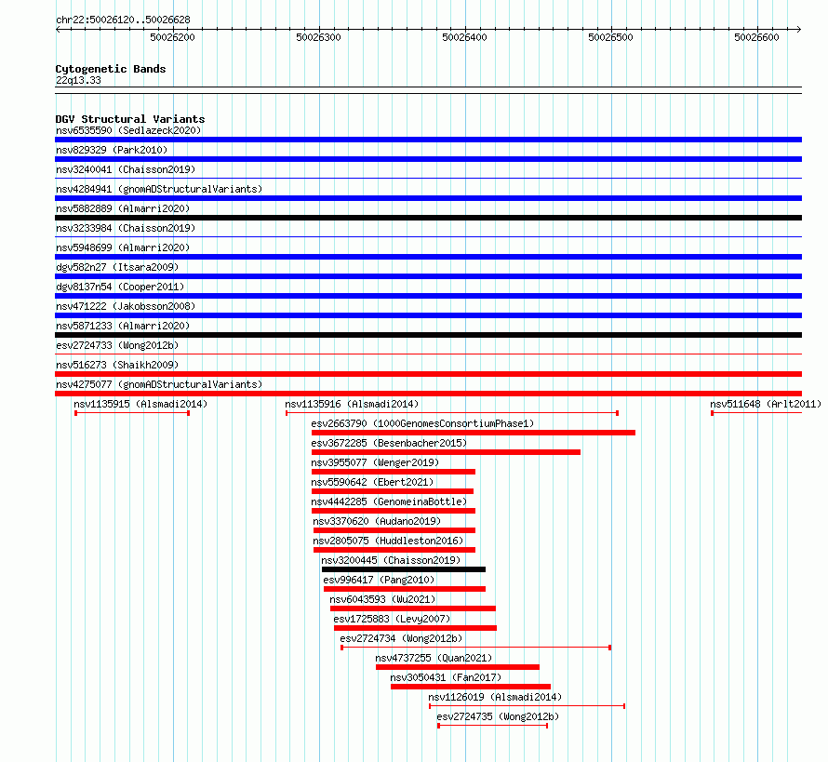
Task: Click the nsv6535590 (Sedlazeck2020) variant label
Action: [128, 130]
